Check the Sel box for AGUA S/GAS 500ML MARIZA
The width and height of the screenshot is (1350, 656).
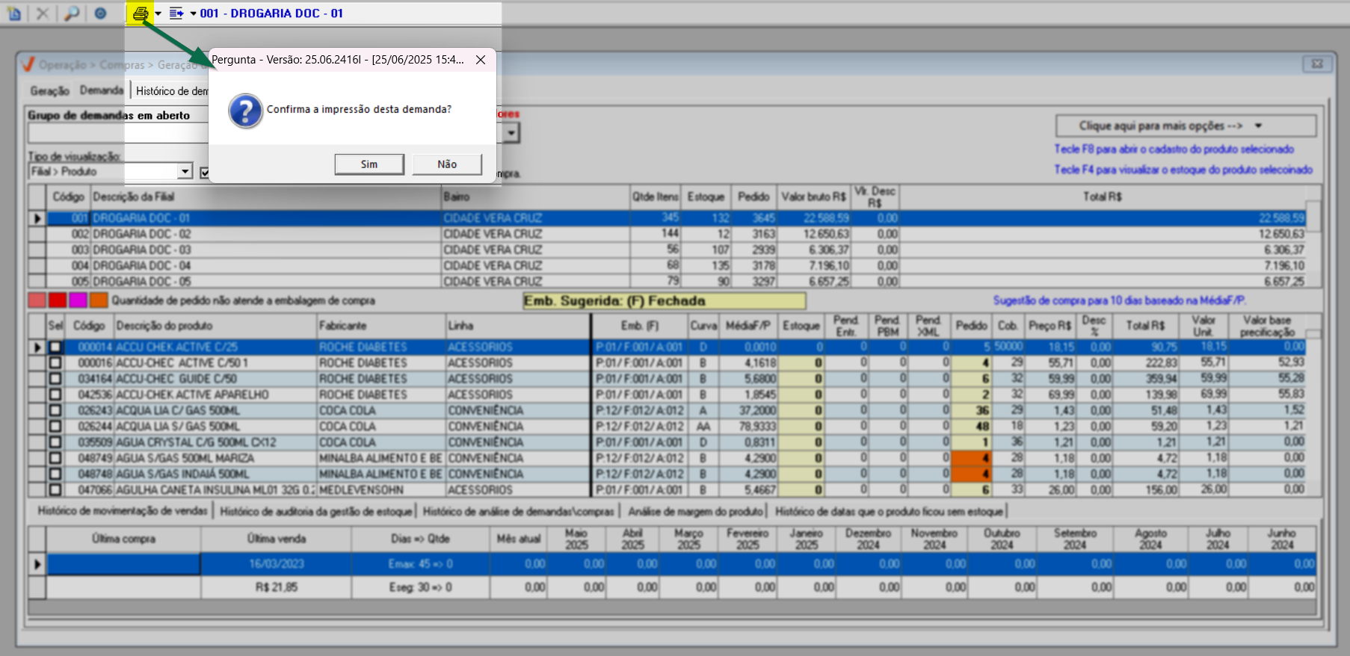(55, 458)
